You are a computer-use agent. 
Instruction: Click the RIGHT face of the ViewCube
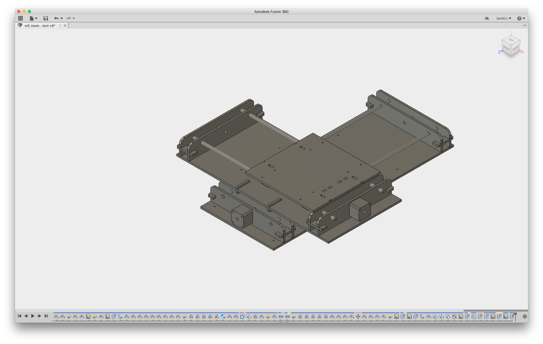516,48
